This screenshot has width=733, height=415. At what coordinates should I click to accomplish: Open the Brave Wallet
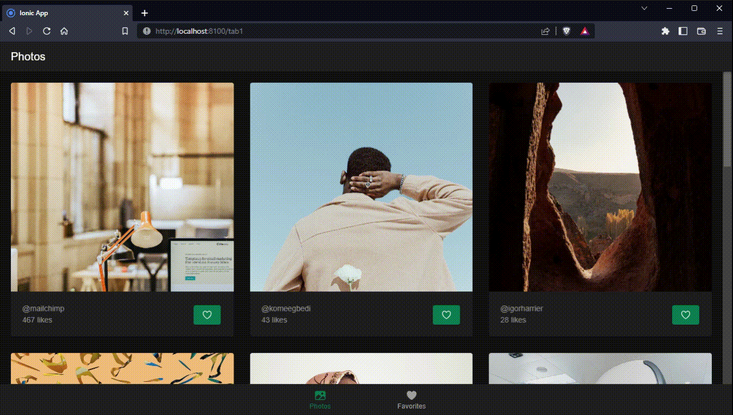[x=701, y=32]
